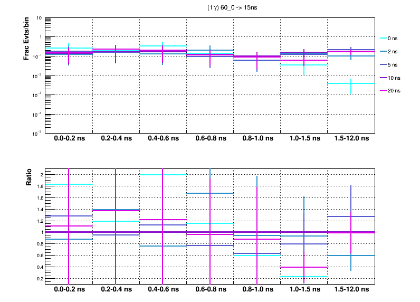Click the '0.2' tick on Ratio axis
This screenshot has width=420, height=302.
click(38, 278)
